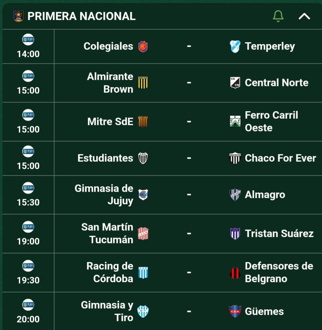322x330 pixels.
Task: Click the Colegiales team crest
Action: click(x=143, y=46)
